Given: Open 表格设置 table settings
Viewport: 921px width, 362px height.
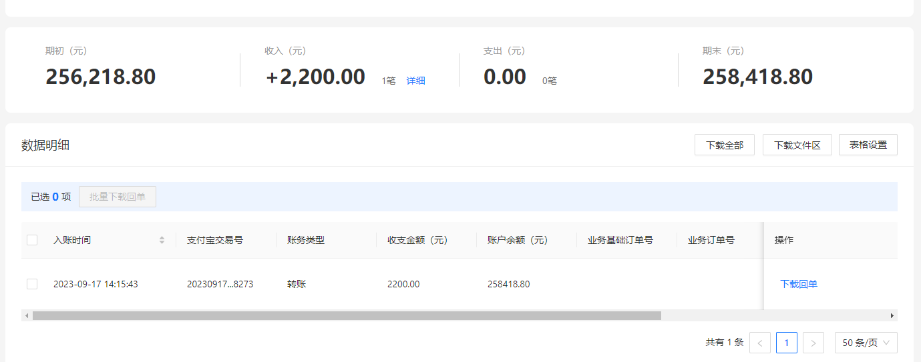Looking at the screenshot, I should coord(868,145).
